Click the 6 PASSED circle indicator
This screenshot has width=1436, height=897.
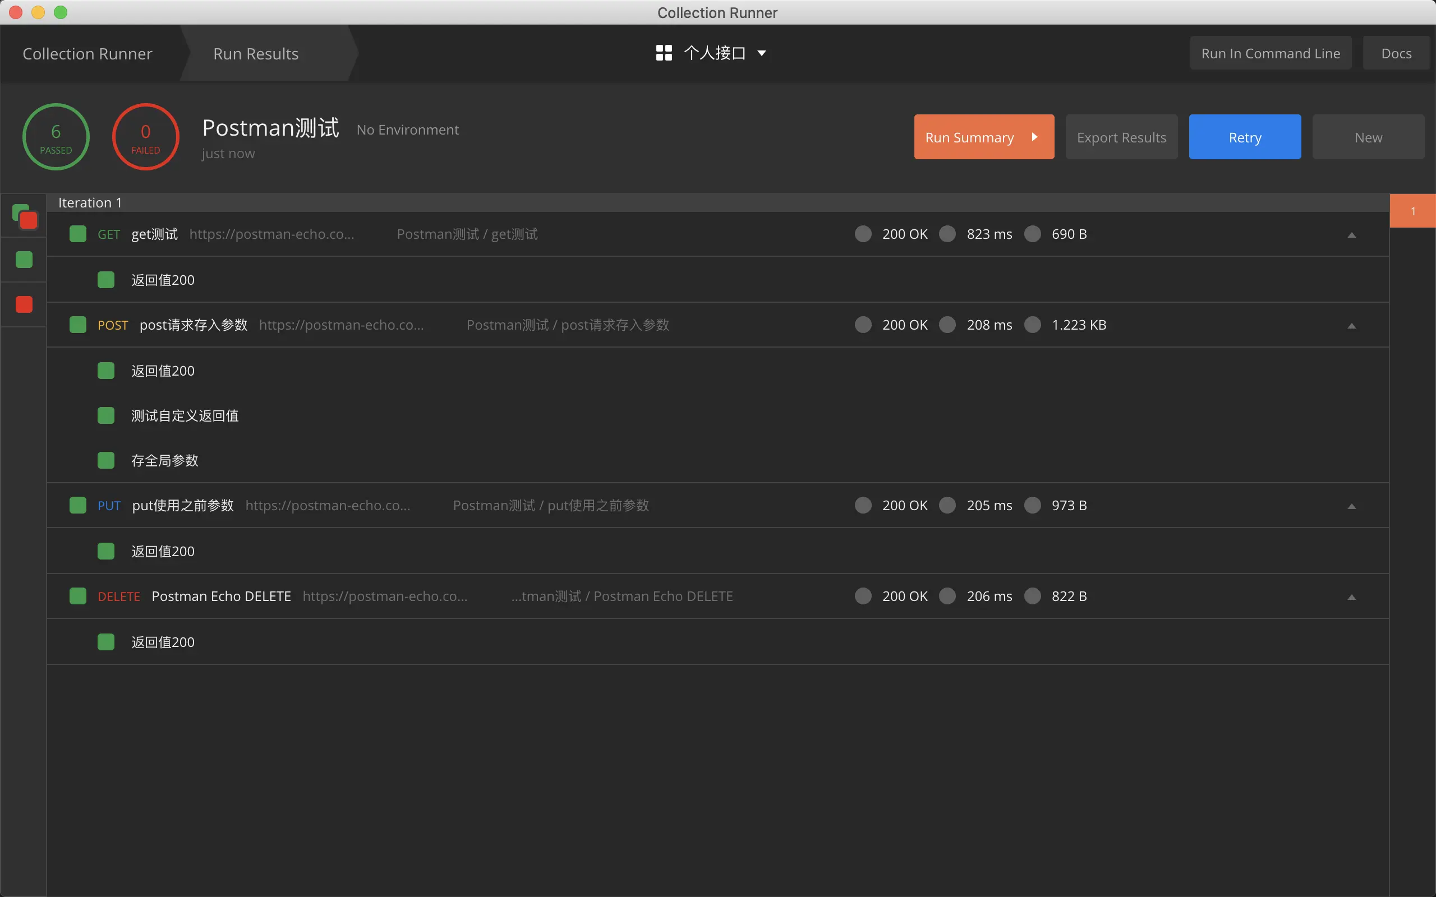point(56,137)
